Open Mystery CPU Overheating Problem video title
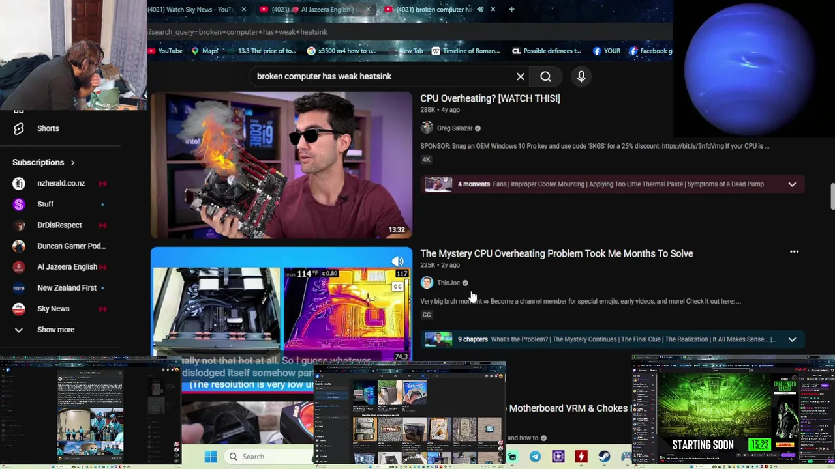The height and width of the screenshot is (469, 835). pyautogui.click(x=556, y=253)
